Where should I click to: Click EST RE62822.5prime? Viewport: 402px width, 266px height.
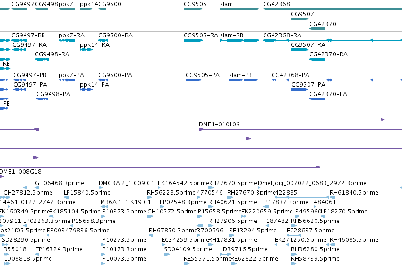(255, 259)
